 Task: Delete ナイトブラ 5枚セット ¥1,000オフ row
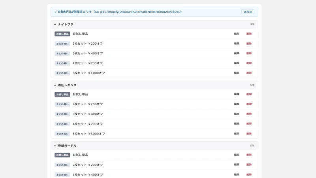click(x=249, y=73)
